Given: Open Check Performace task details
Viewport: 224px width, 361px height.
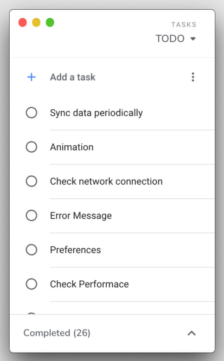Looking at the screenshot, I should pos(90,284).
